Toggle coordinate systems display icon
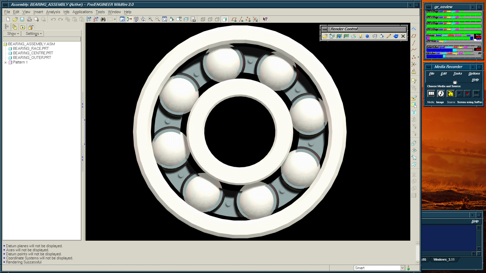 coord(255,19)
